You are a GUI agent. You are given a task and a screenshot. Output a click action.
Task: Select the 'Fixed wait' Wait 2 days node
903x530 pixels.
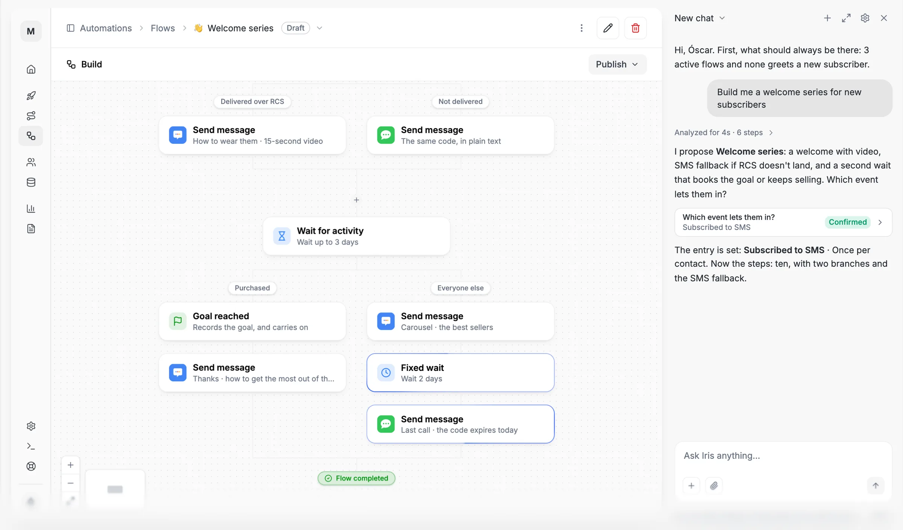460,372
